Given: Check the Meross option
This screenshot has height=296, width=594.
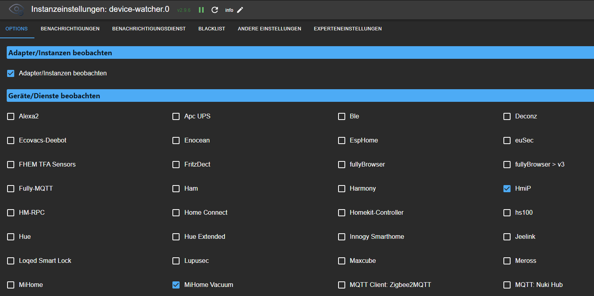Looking at the screenshot, I should (507, 261).
